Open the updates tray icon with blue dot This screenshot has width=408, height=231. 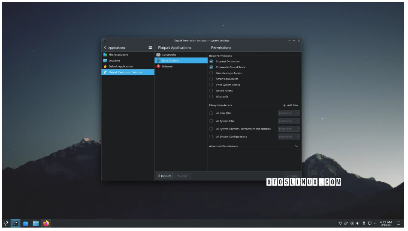[352, 223]
